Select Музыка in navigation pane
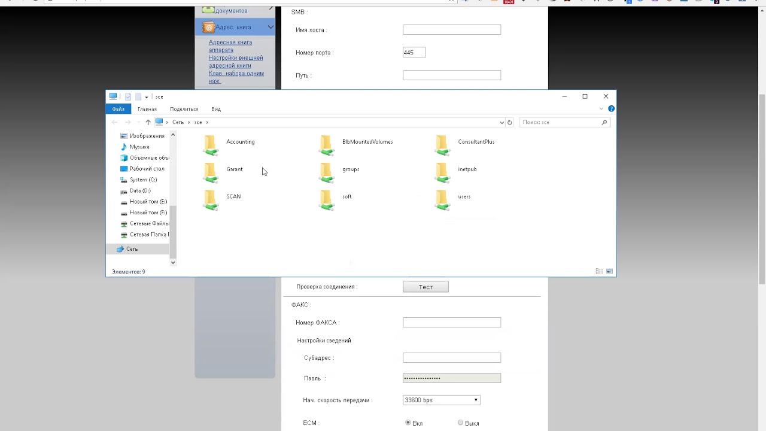The height and width of the screenshot is (431, 766). click(135, 147)
